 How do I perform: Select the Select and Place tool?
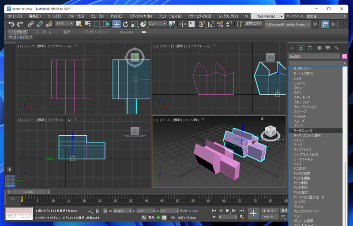pos(143,24)
